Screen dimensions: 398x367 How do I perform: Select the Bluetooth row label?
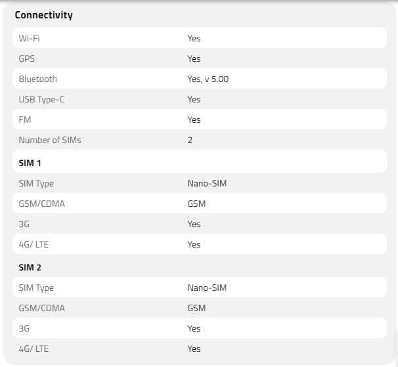pyautogui.click(x=37, y=79)
